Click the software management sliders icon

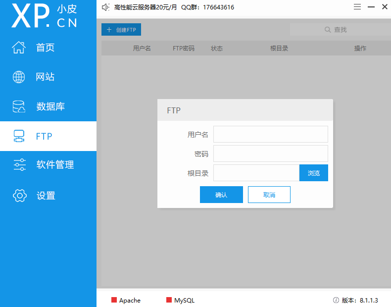click(19, 165)
